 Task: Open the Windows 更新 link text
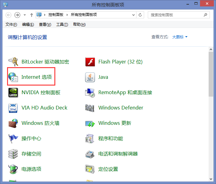pos(115,123)
